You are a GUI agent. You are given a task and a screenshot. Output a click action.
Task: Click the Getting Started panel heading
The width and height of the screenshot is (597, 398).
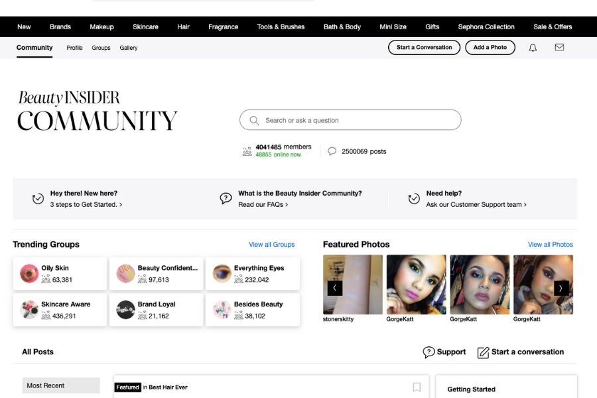click(471, 389)
